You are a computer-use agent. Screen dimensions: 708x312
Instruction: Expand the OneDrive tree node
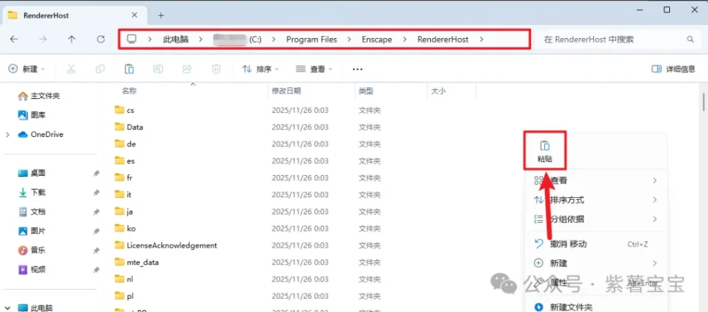tap(8, 134)
